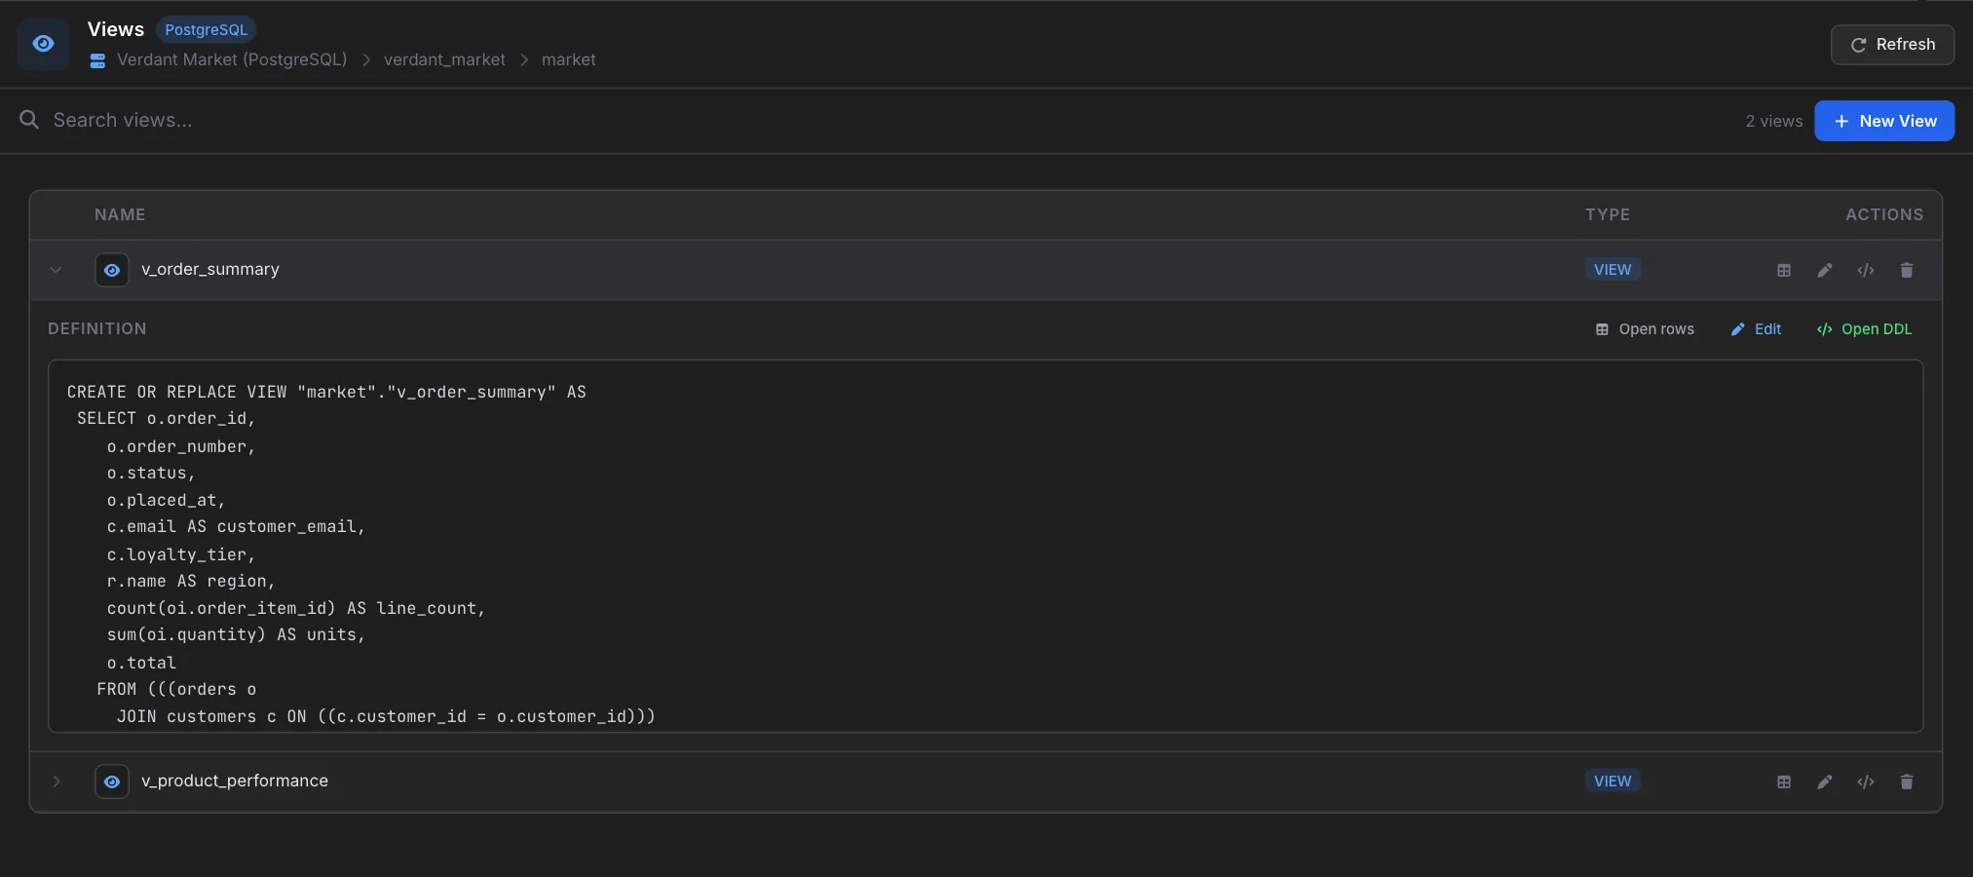Go to Verdant Market (PostgreSQL) breadcrumb
This screenshot has height=877, width=1973.
[232, 59]
